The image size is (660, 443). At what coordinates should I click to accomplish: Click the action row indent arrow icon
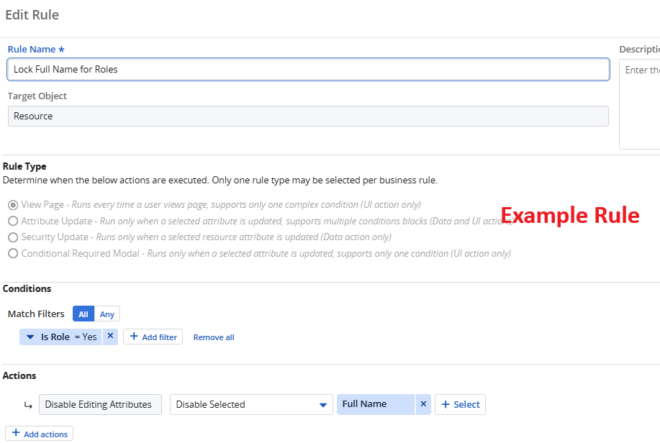point(28,405)
